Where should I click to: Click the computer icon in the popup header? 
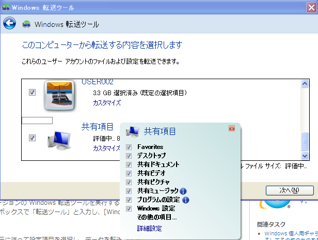pyautogui.click(x=133, y=131)
